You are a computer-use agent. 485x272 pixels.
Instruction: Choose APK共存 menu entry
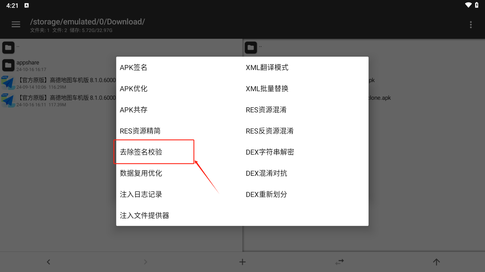click(x=134, y=110)
